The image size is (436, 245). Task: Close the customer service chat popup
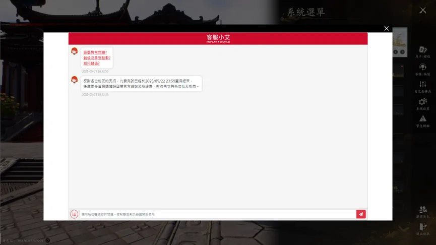(x=386, y=28)
